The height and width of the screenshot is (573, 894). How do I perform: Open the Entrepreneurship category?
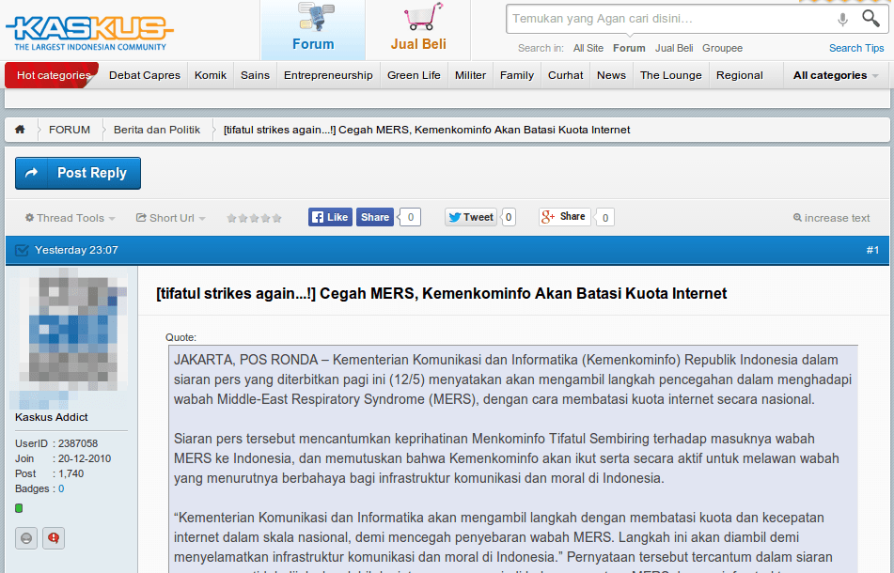click(328, 75)
